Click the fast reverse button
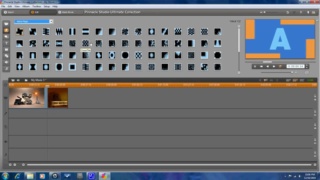 (x=267, y=66)
